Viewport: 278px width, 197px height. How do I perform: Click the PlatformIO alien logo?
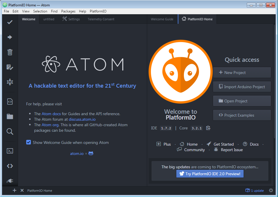(x=181, y=71)
